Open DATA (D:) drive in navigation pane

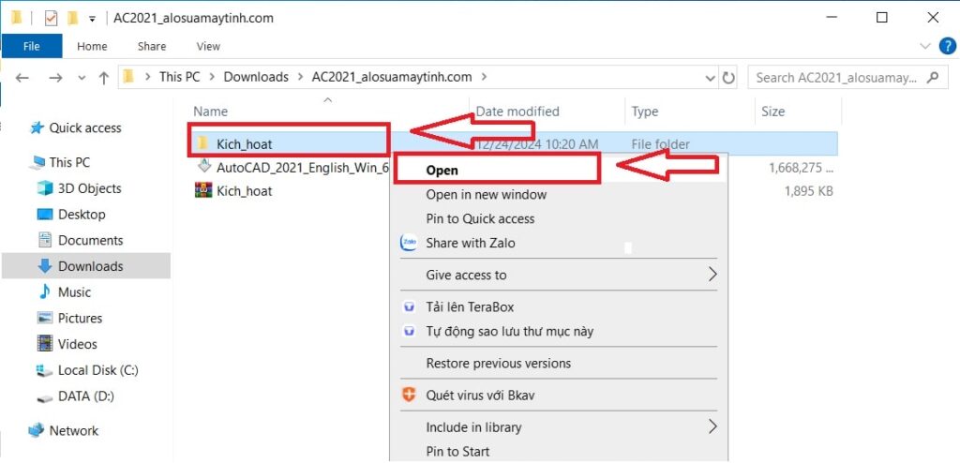(x=85, y=396)
